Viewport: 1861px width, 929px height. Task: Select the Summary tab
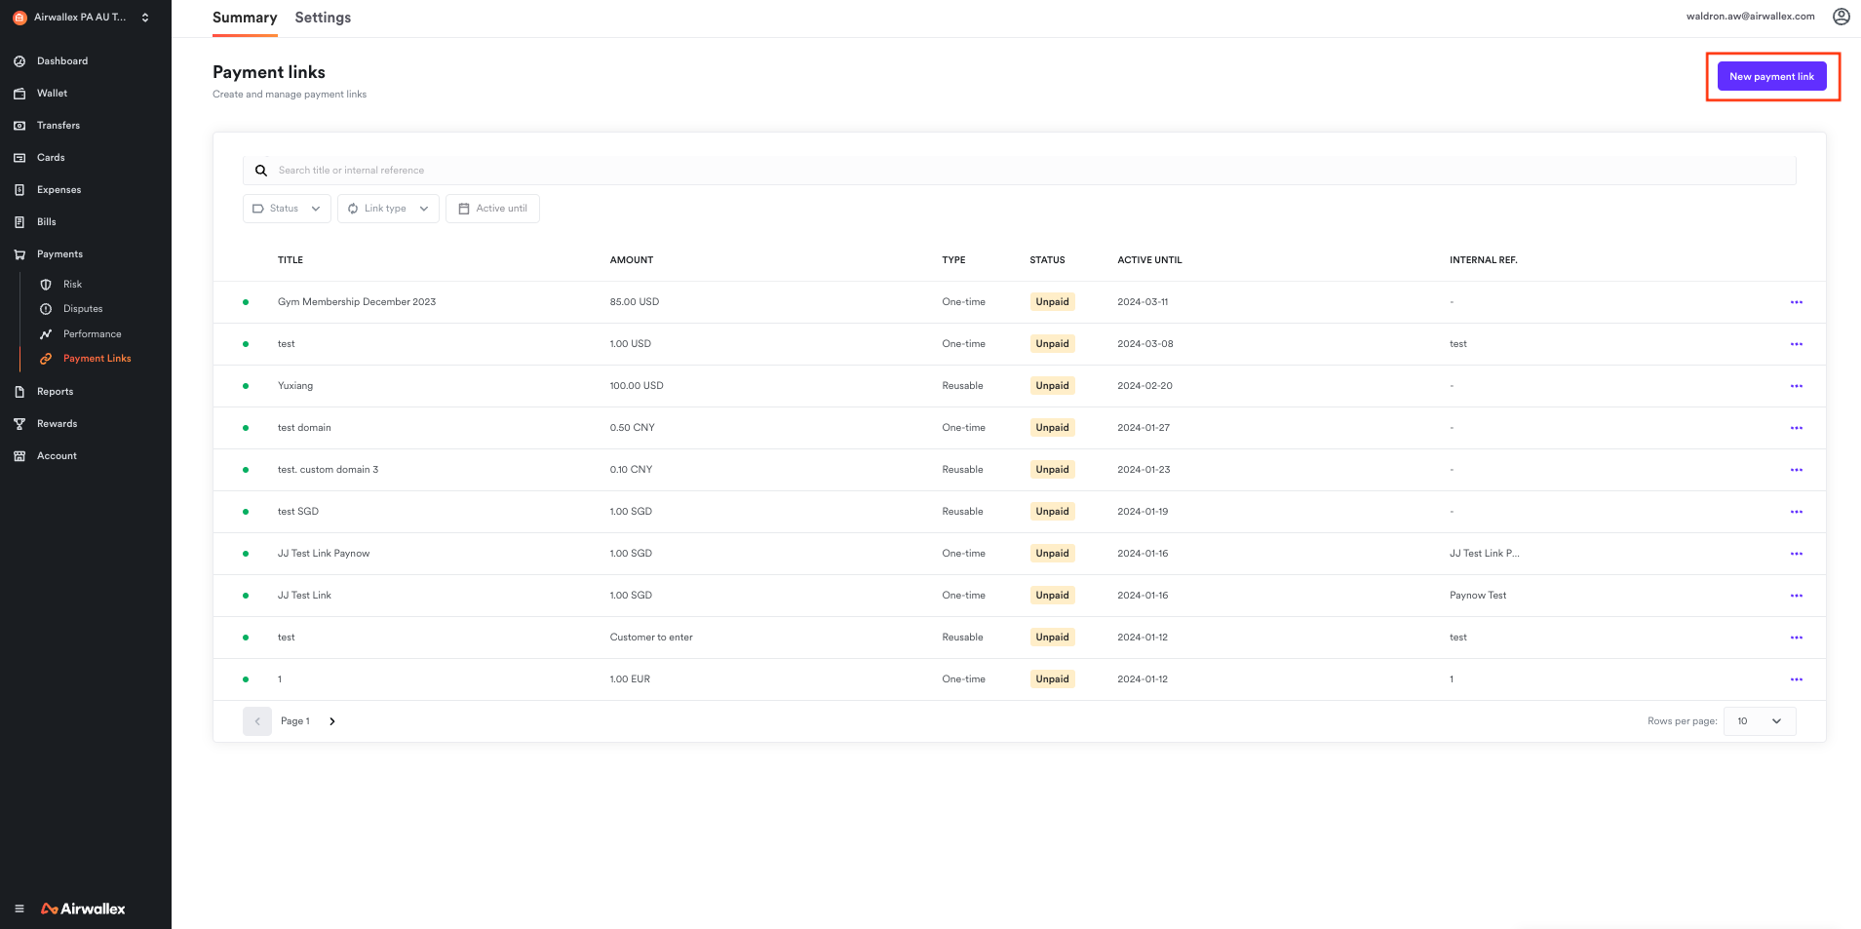(245, 18)
